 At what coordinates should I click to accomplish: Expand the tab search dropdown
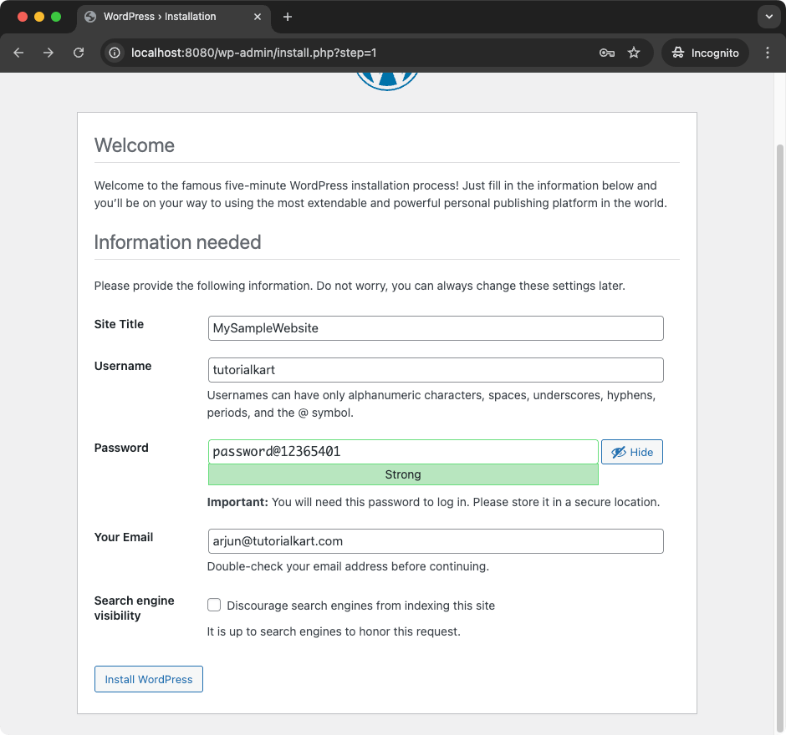point(769,17)
